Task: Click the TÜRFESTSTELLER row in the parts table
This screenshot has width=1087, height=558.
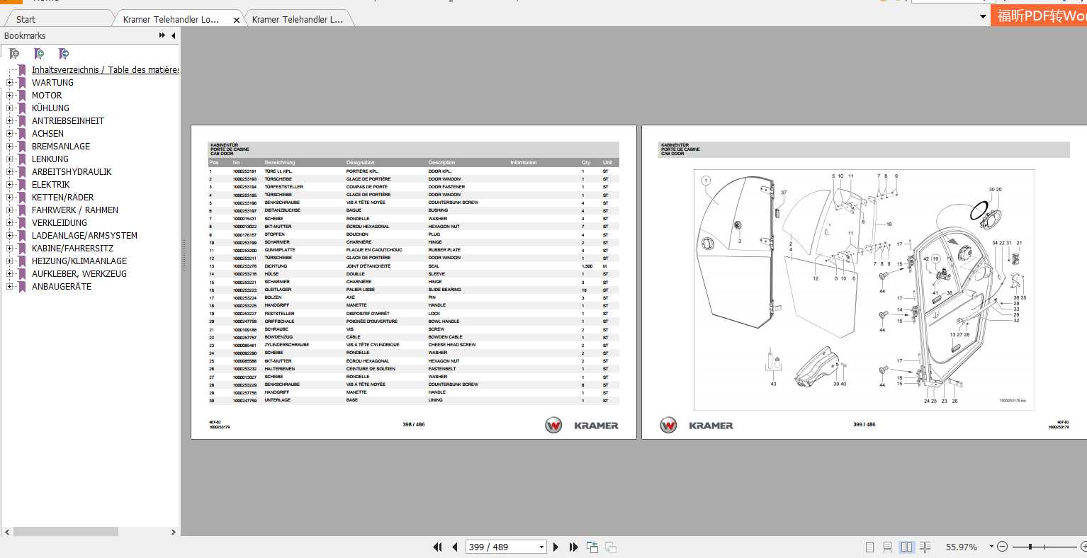Action: (413, 187)
